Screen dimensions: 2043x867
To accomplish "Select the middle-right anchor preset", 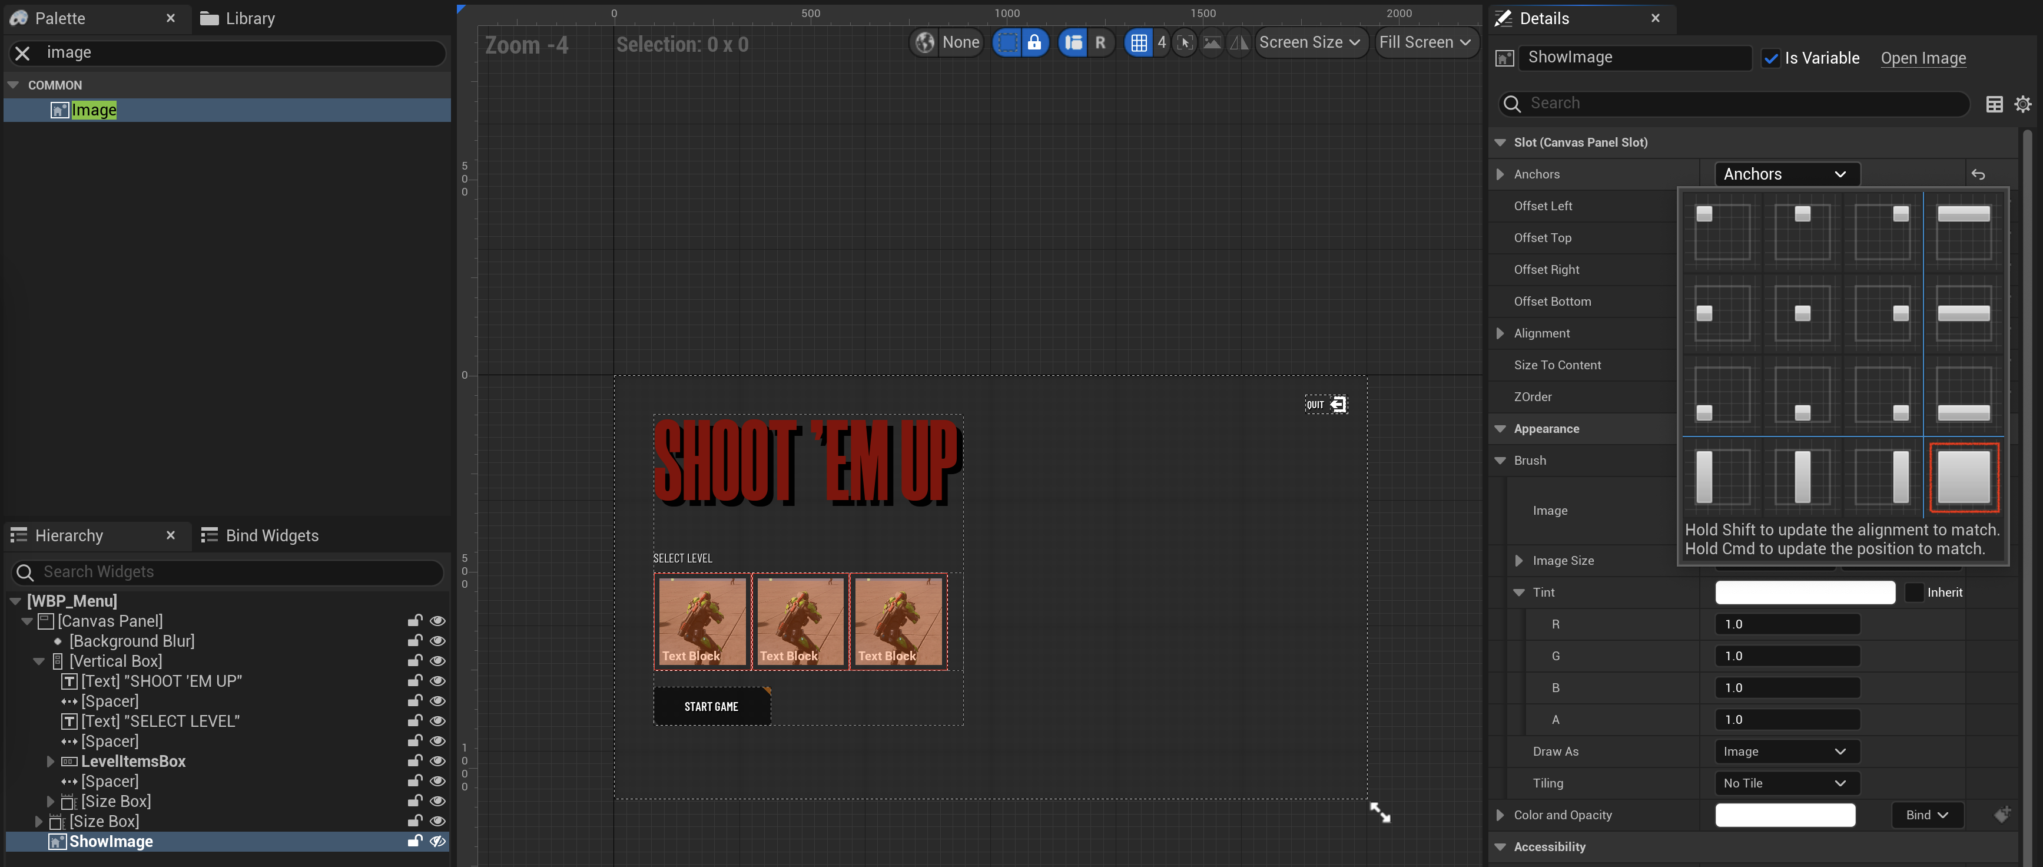I will point(1882,313).
